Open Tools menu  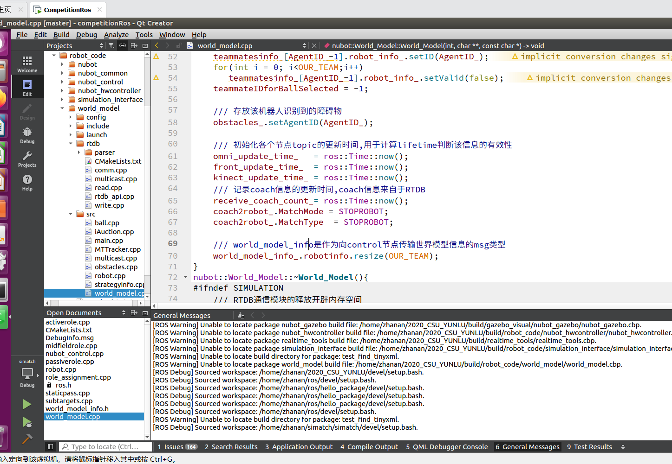pyautogui.click(x=144, y=35)
